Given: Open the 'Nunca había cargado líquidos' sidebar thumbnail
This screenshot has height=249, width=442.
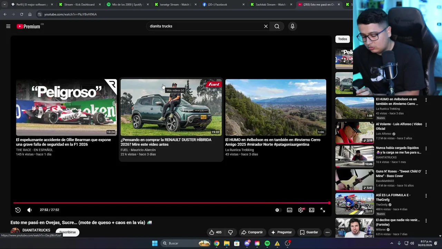Looking at the screenshot, I should [x=355, y=156].
